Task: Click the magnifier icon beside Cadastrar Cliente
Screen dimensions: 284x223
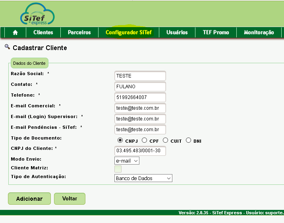Action: pyautogui.click(x=7, y=47)
